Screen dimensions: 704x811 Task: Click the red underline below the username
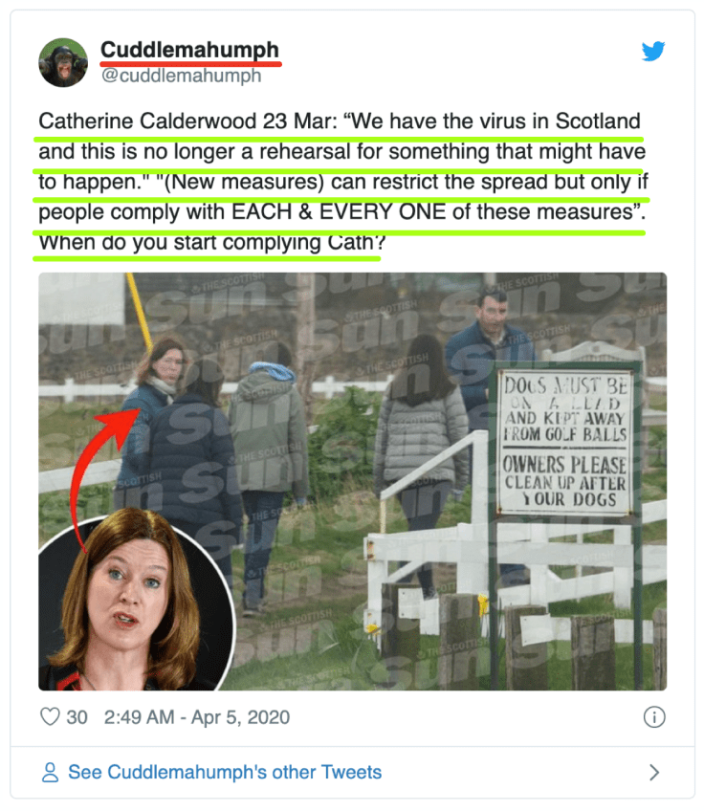pos(190,64)
